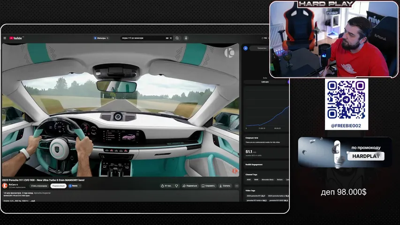Open the video title '2023 Porsche 911 EVO 900'
The height and width of the screenshot is (225, 400).
[x=43, y=180]
